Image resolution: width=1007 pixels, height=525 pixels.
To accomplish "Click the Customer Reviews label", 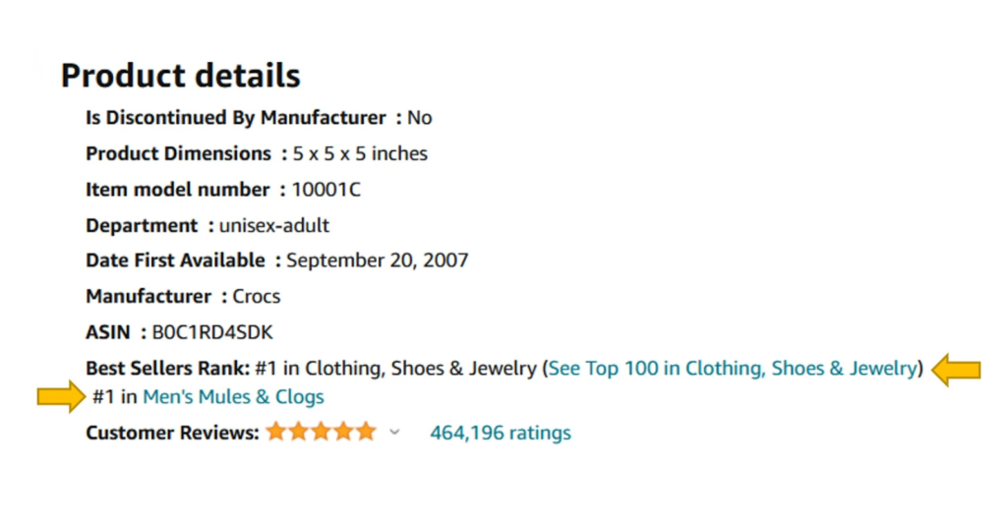I will coord(172,433).
